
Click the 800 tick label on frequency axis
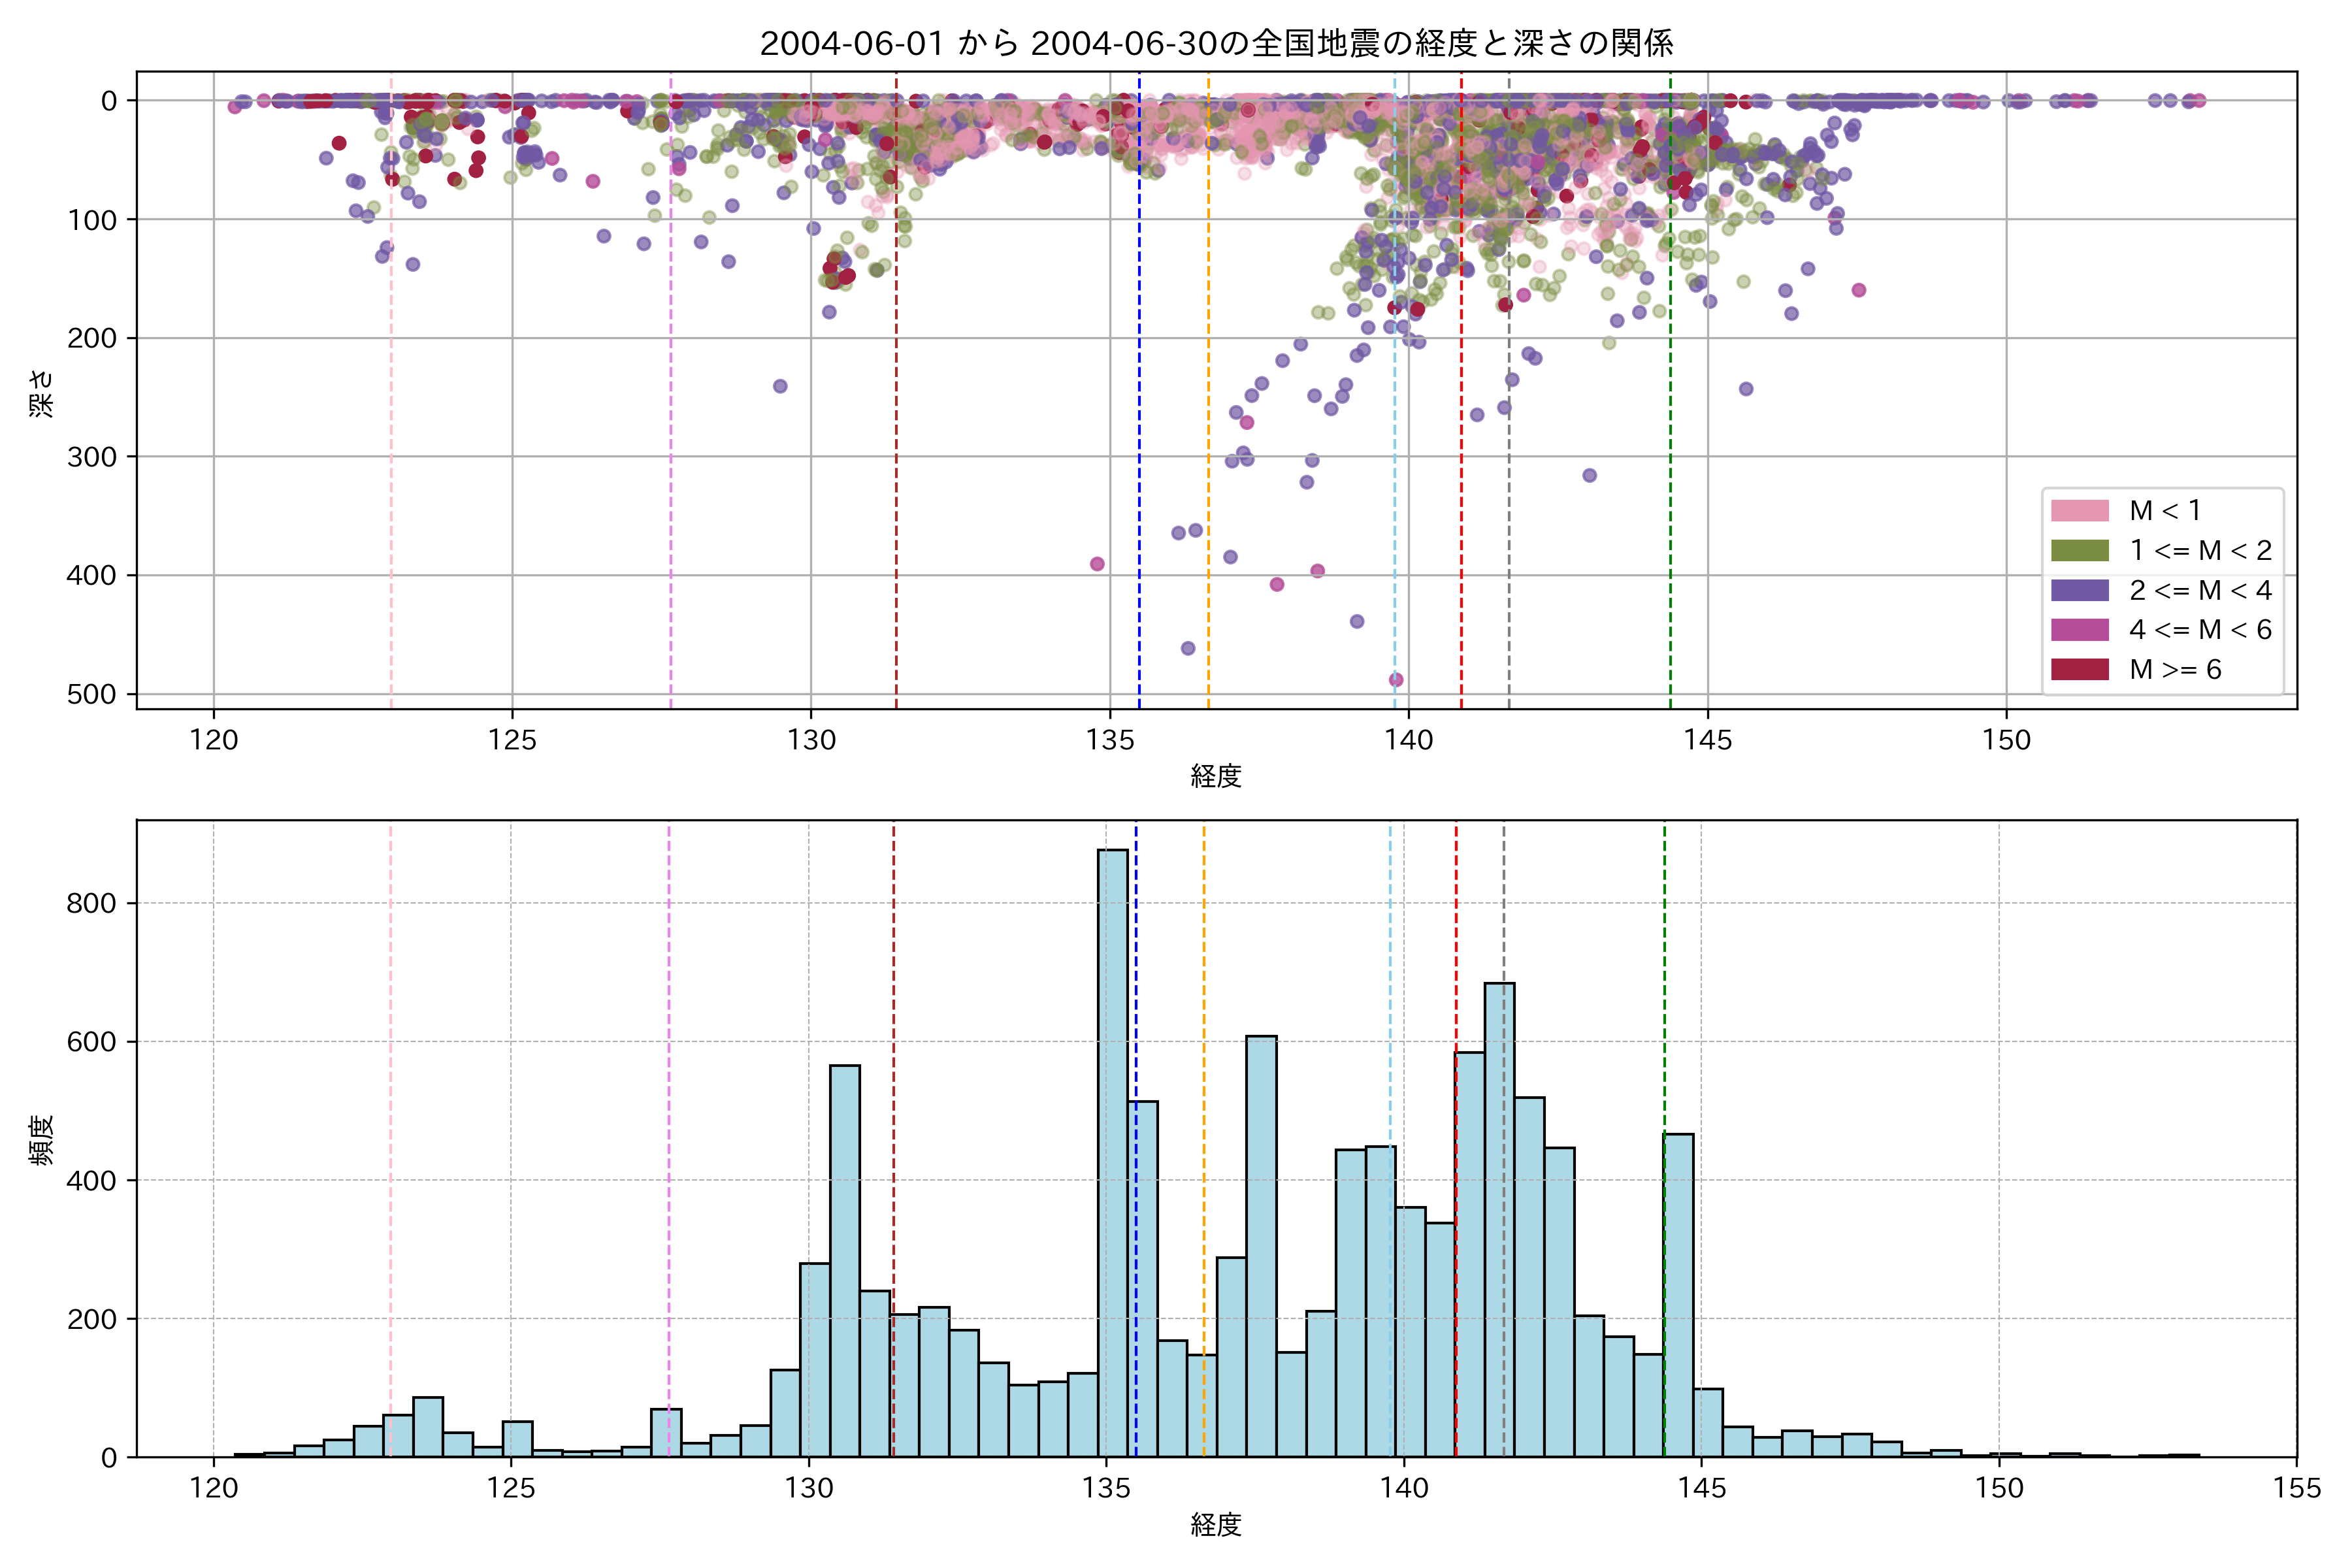tap(92, 904)
